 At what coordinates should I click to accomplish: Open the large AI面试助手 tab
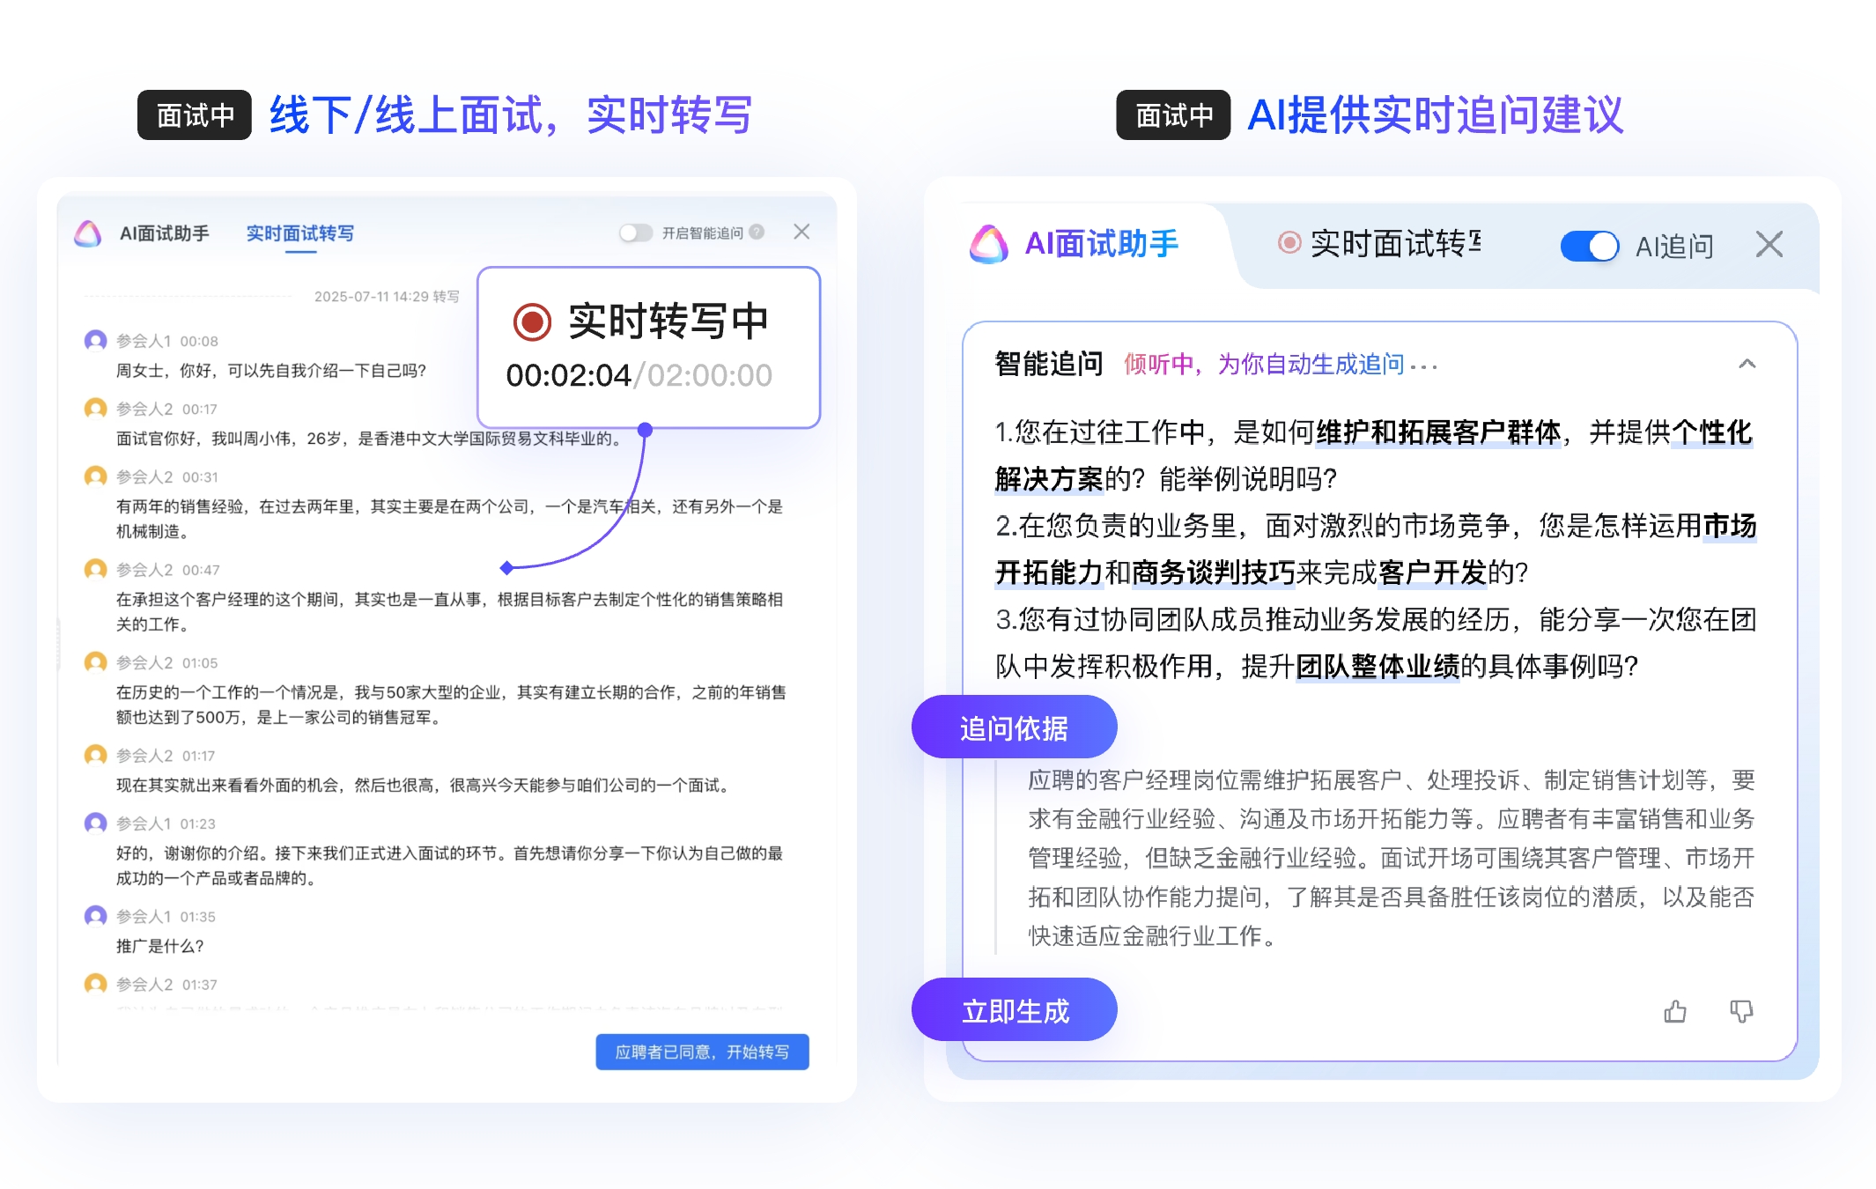click(1101, 244)
